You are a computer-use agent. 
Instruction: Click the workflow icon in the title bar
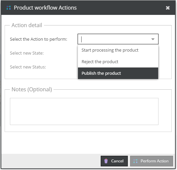pyautogui.click(x=9, y=8)
